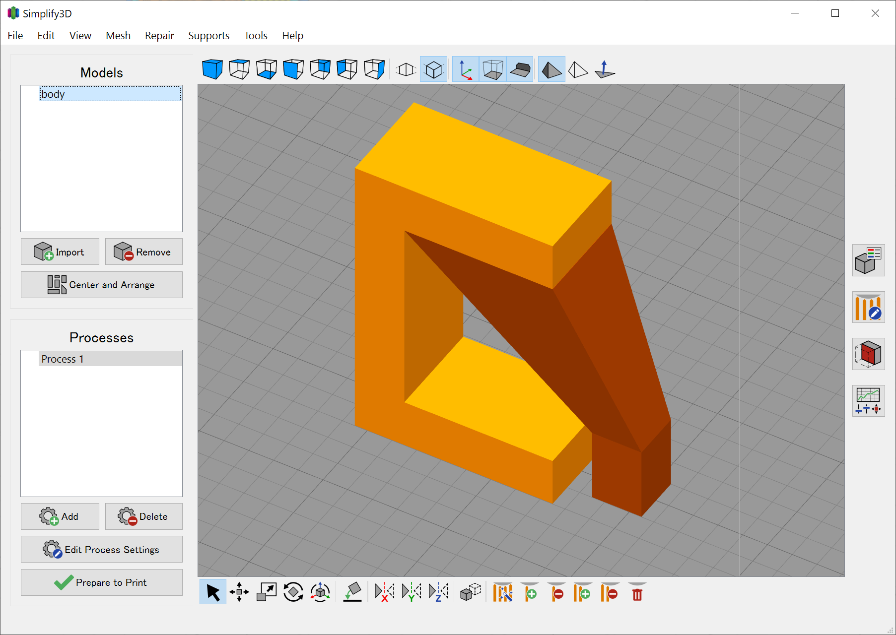
Task: Mirror model across Z axis
Action: (x=438, y=592)
